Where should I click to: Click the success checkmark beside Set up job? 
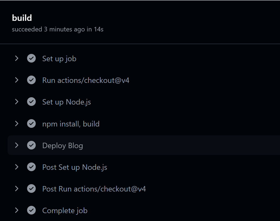click(31, 58)
